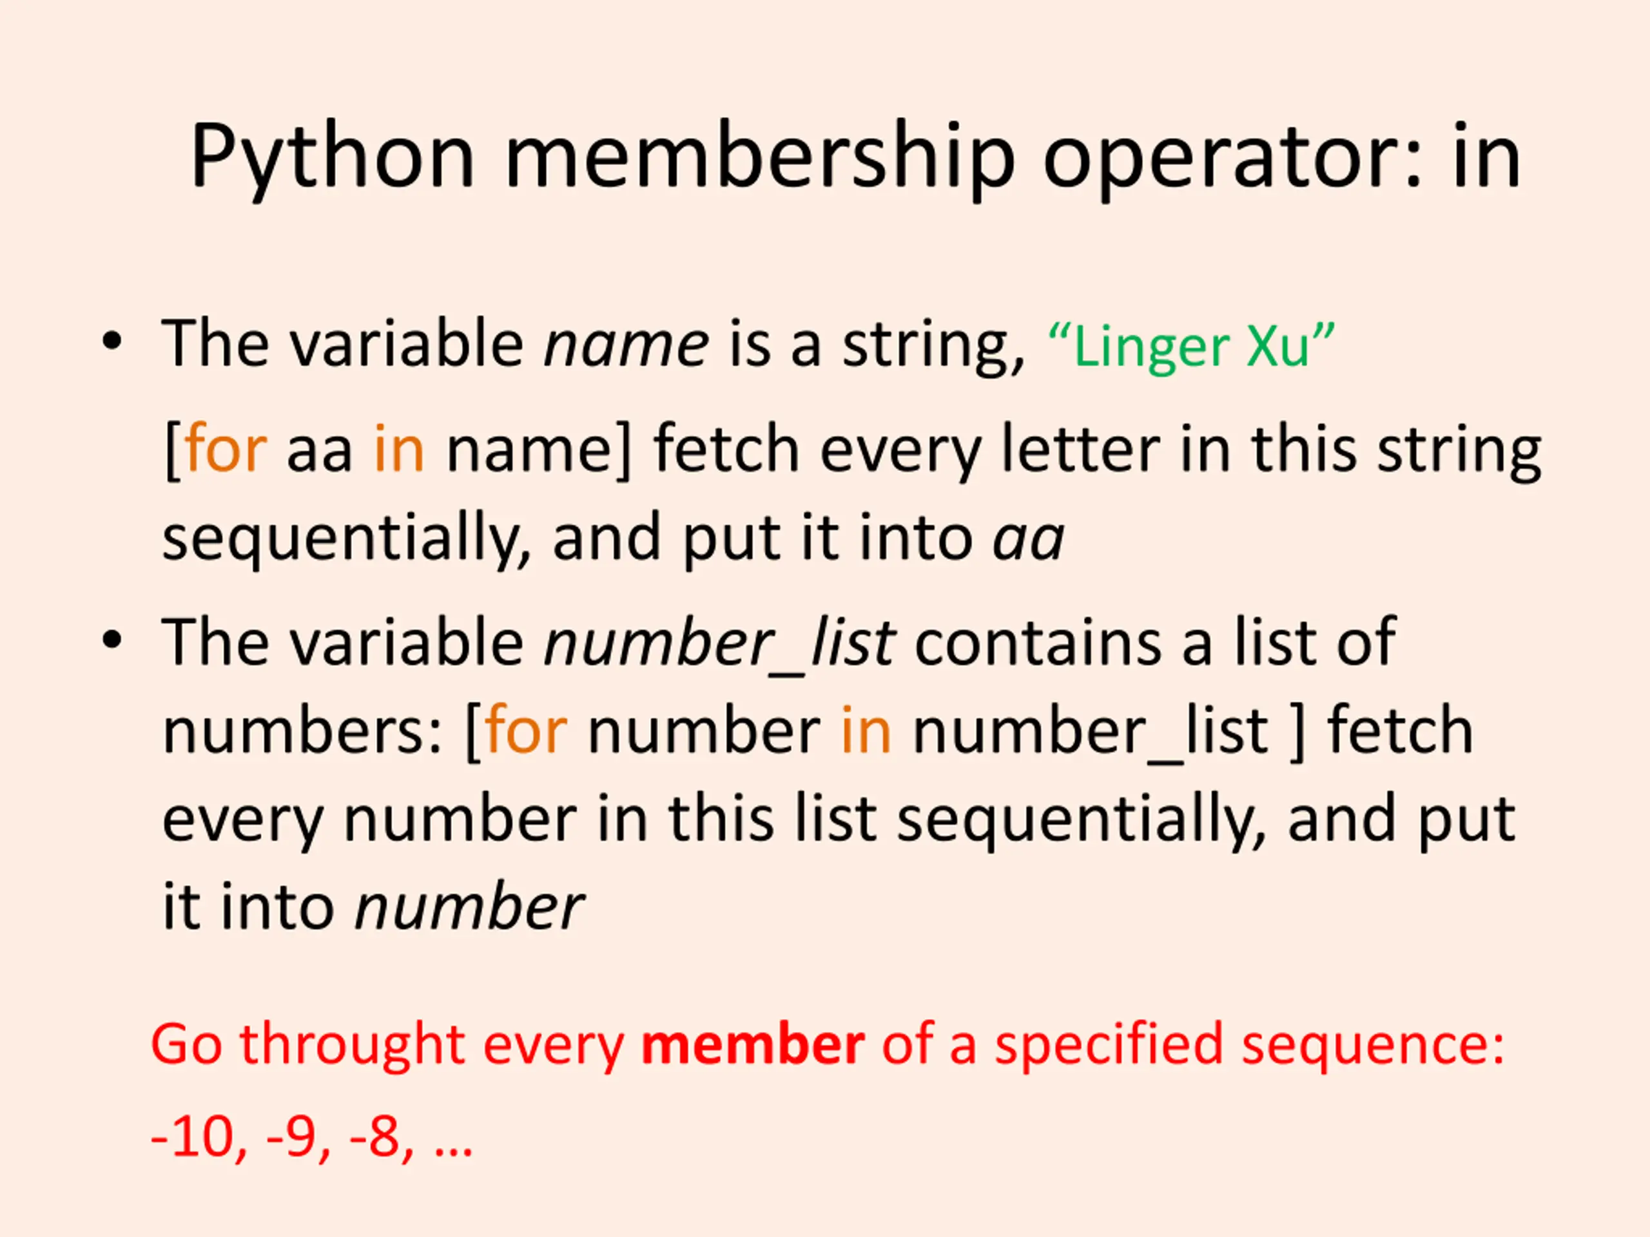Click the slide title word "Python"
Image resolution: width=1650 pixels, height=1237 pixels.
pyautogui.click(x=332, y=157)
